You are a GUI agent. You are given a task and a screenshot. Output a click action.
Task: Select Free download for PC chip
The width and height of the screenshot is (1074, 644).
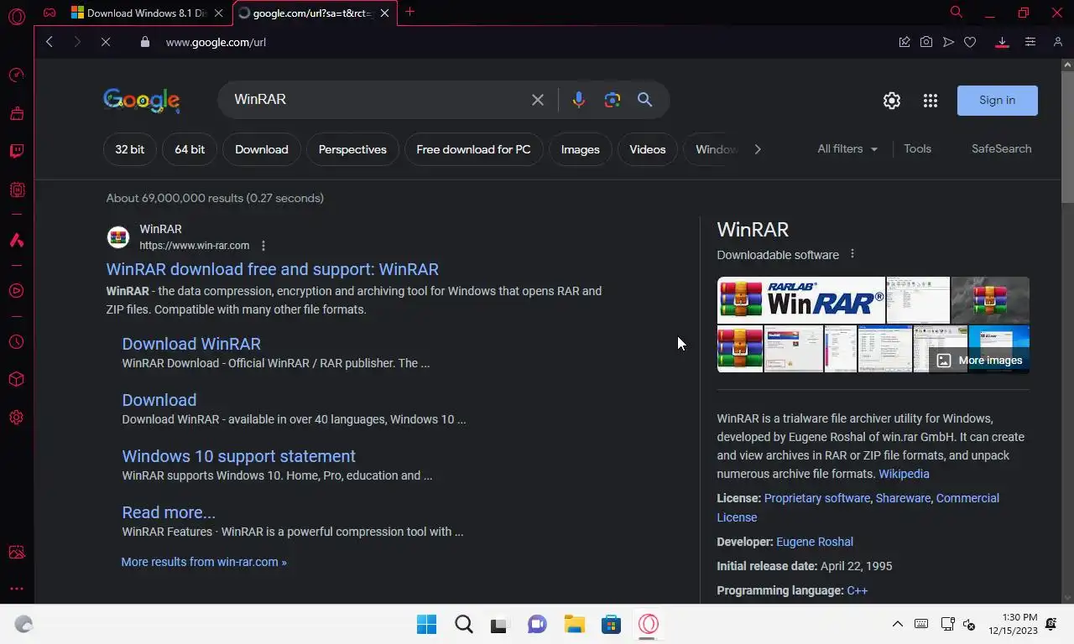[x=473, y=149]
